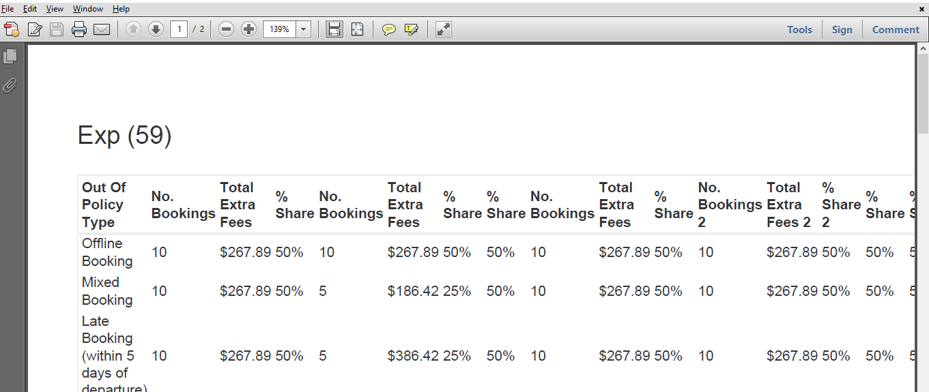This screenshot has width=929, height=392.
Task: Zoom out with minus button
Action: click(x=227, y=29)
